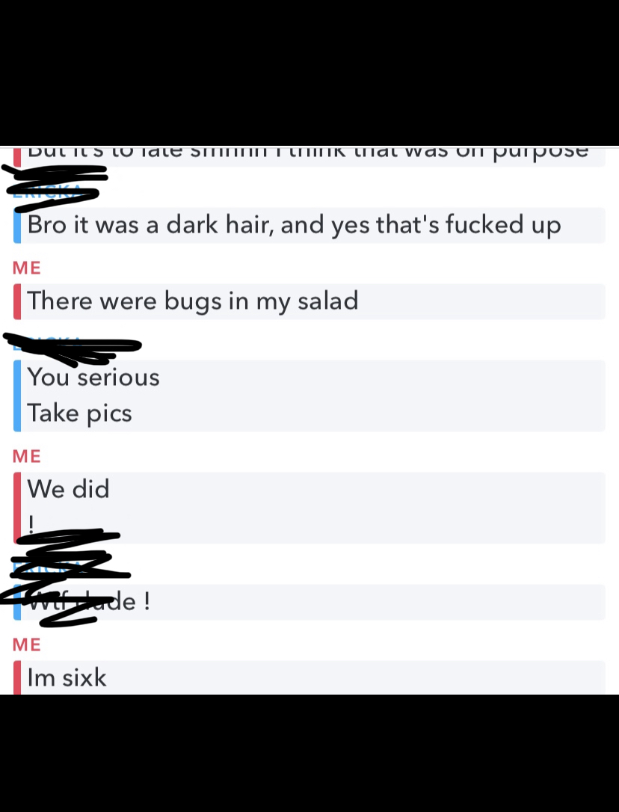Tap the ME label above 'We did'

(x=27, y=456)
